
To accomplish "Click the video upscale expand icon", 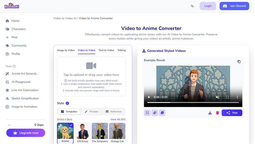I will (147, 113).
